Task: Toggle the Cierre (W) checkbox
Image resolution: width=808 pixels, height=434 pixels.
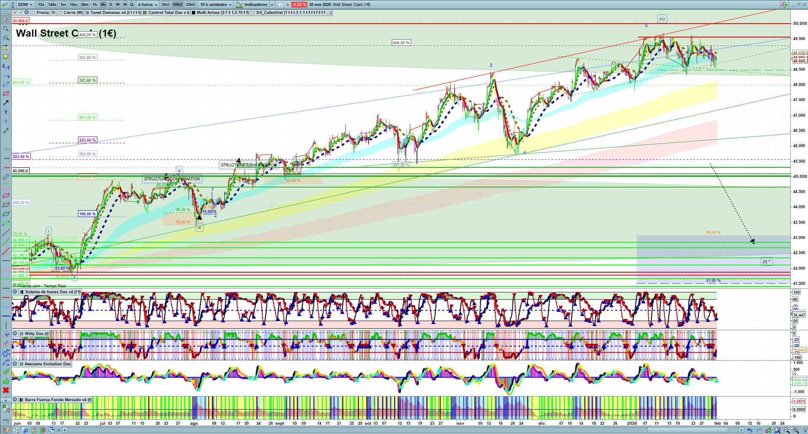Action: (x=60, y=13)
